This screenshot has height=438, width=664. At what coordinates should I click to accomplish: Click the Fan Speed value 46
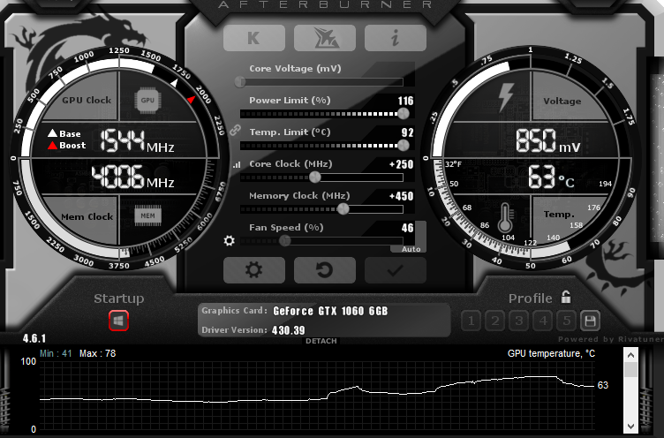click(x=407, y=228)
